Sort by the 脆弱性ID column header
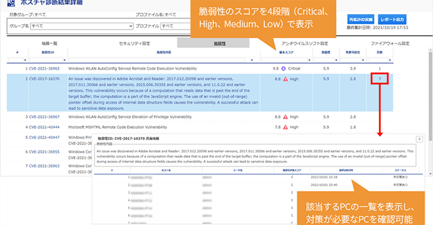Image resolution: width=433 pixels, height=225 pixels. point(48,52)
